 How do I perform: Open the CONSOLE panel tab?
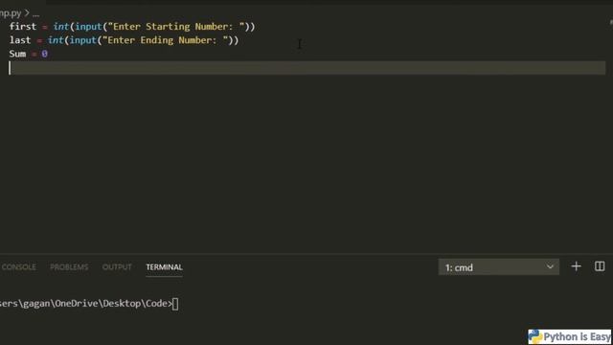point(18,267)
